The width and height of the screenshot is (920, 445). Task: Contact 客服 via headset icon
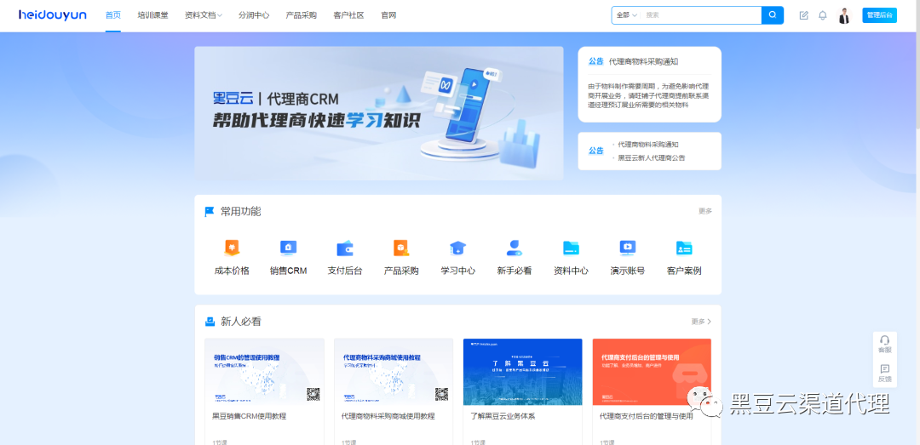[885, 344]
